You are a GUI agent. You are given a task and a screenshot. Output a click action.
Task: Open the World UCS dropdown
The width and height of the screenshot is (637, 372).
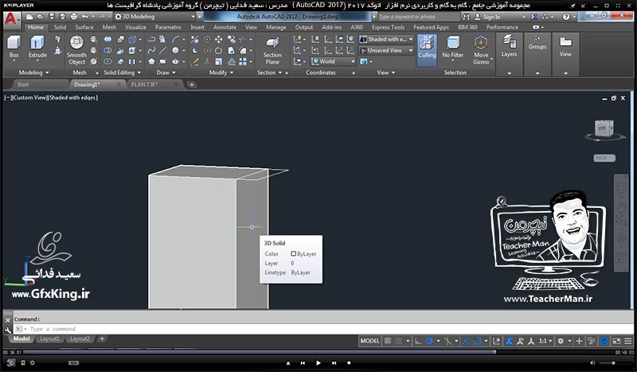tap(333, 61)
